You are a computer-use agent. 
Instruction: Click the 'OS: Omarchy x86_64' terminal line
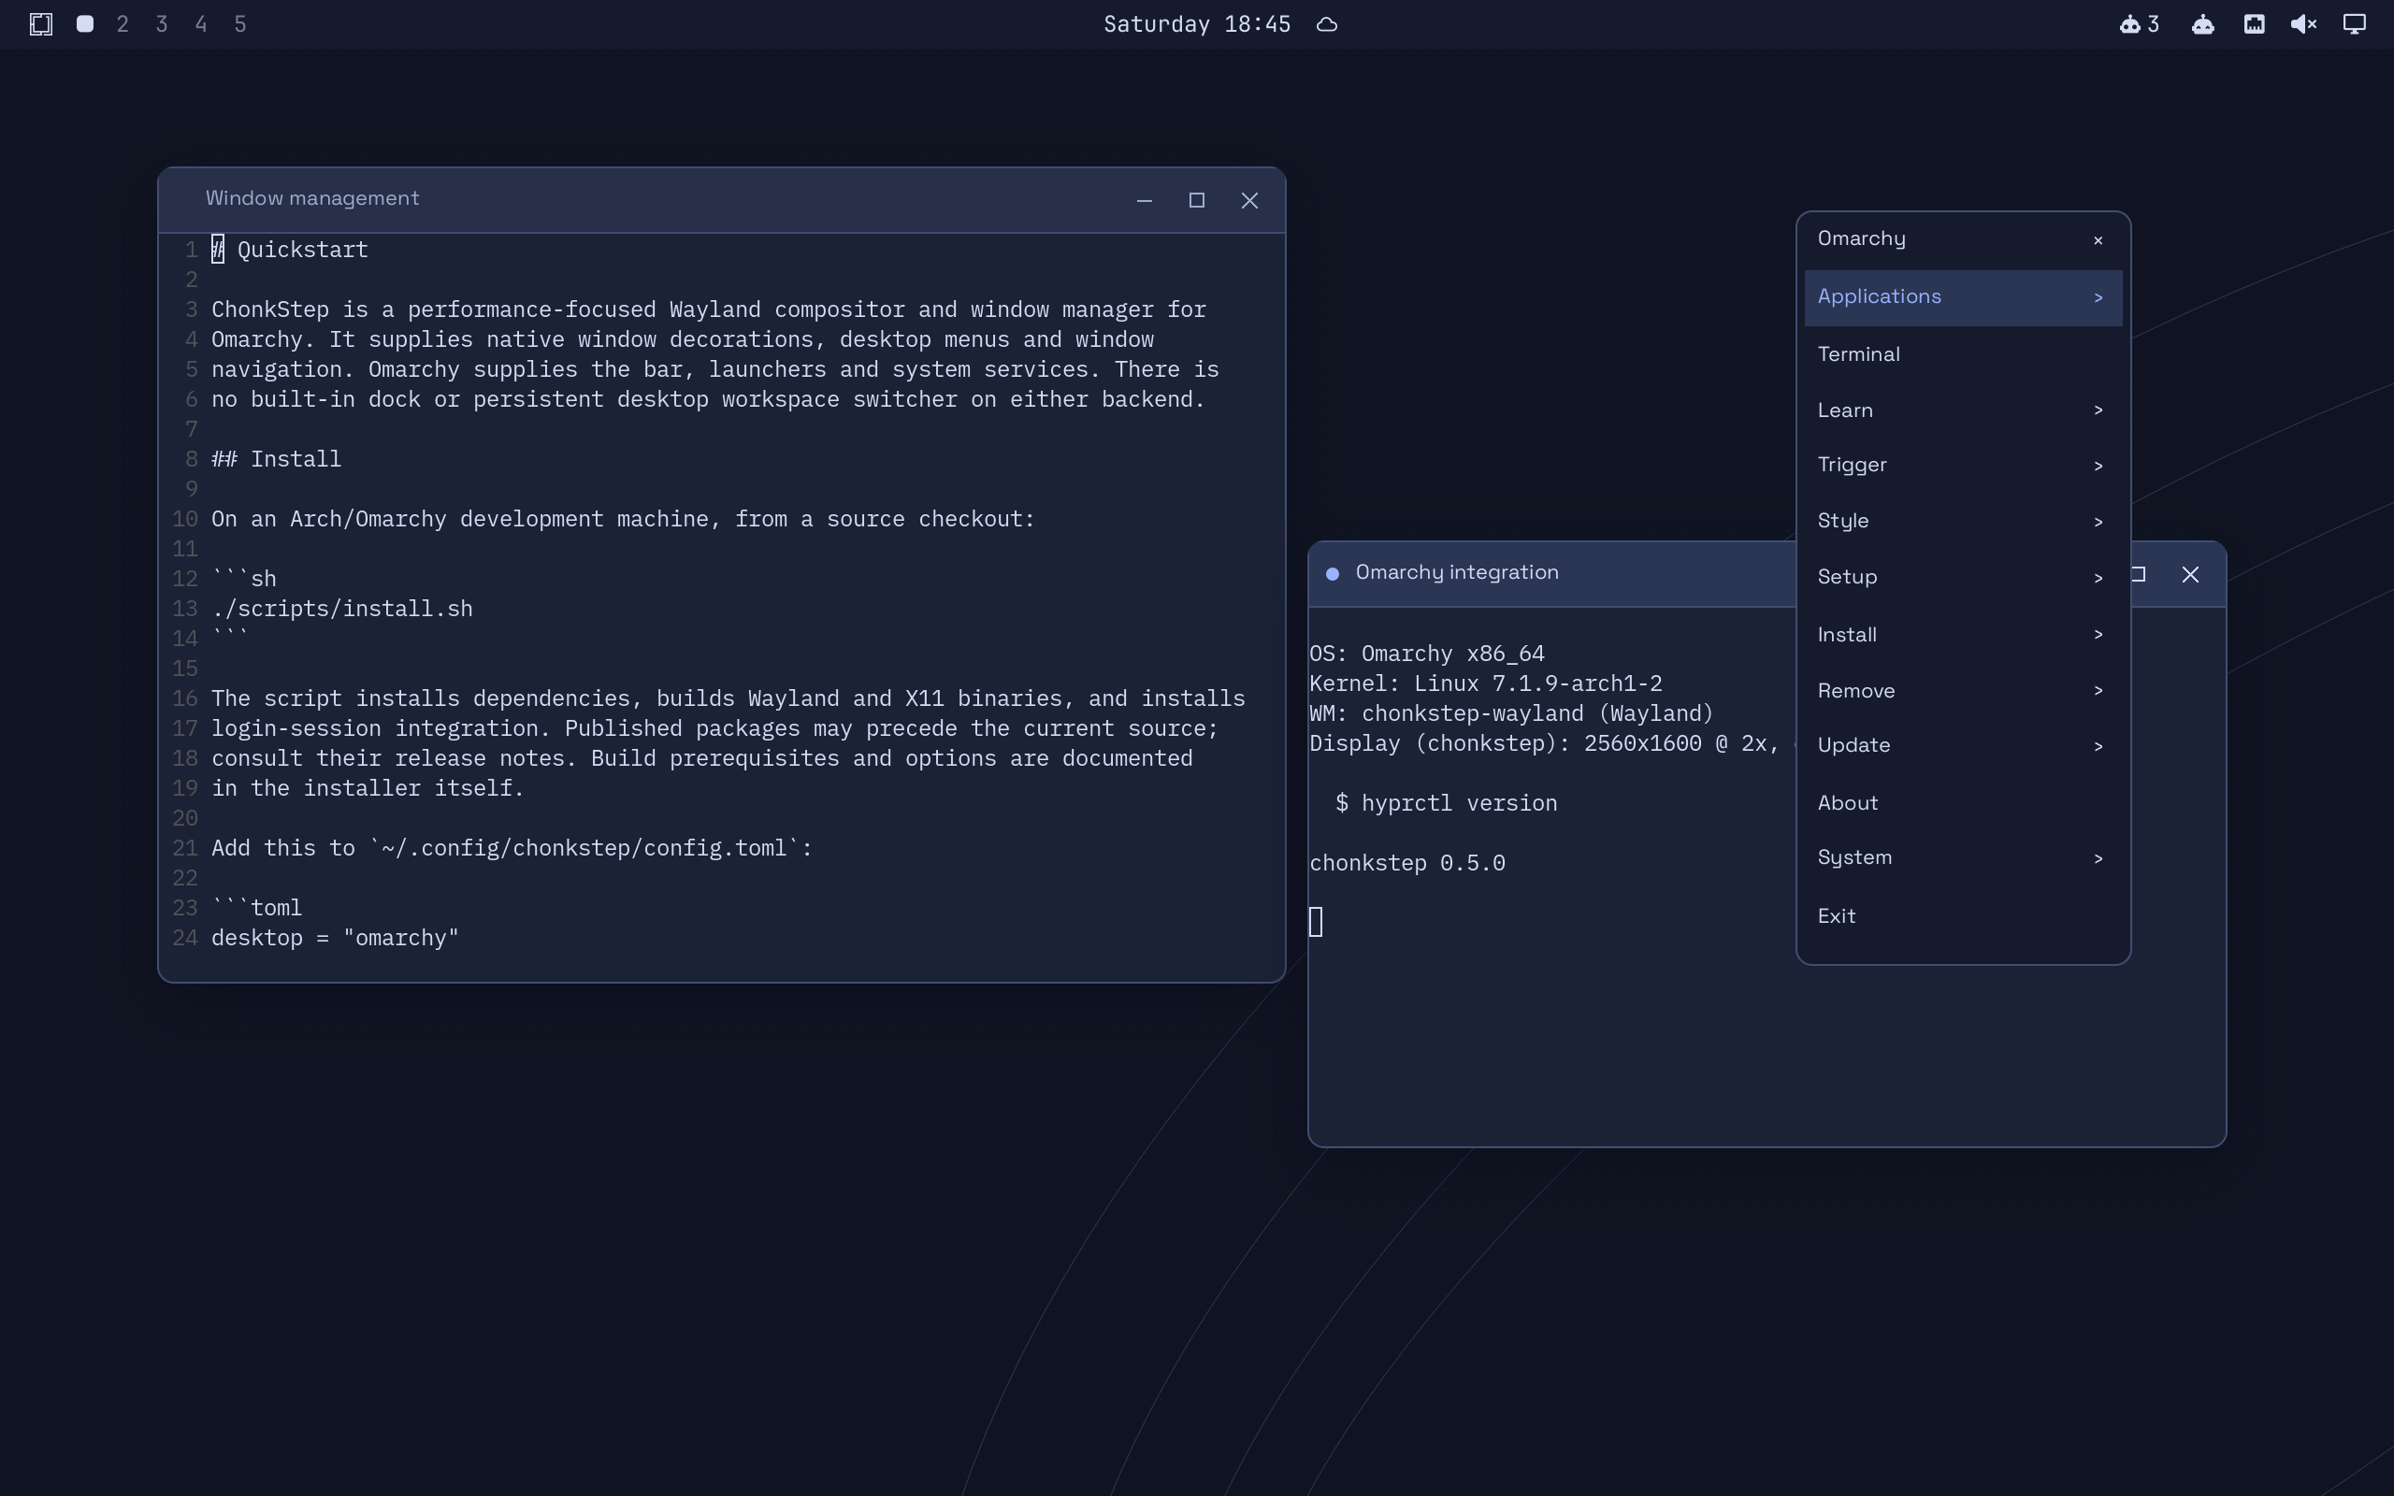point(1426,654)
